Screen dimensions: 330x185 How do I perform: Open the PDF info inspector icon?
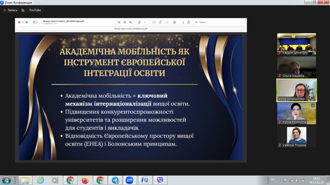183,22
